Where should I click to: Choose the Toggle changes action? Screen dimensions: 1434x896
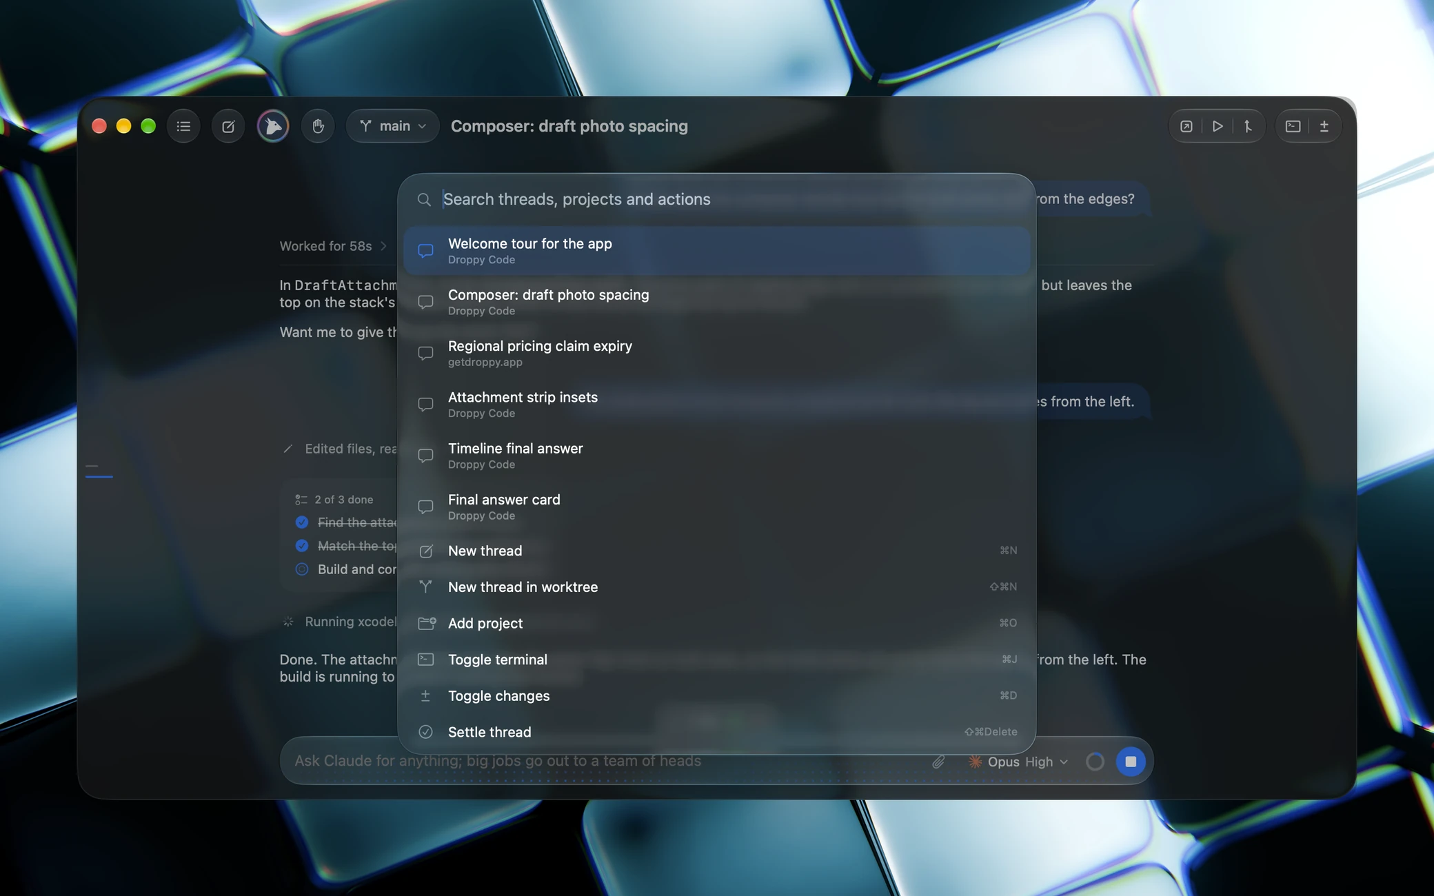716,696
